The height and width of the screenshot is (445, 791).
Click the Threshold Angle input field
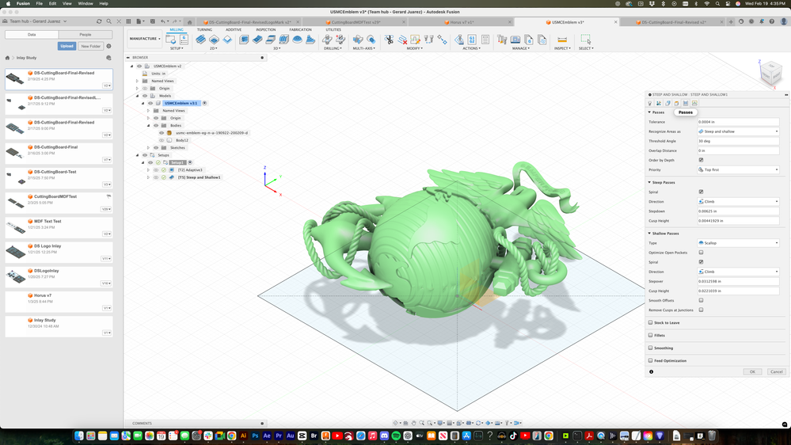pos(739,141)
